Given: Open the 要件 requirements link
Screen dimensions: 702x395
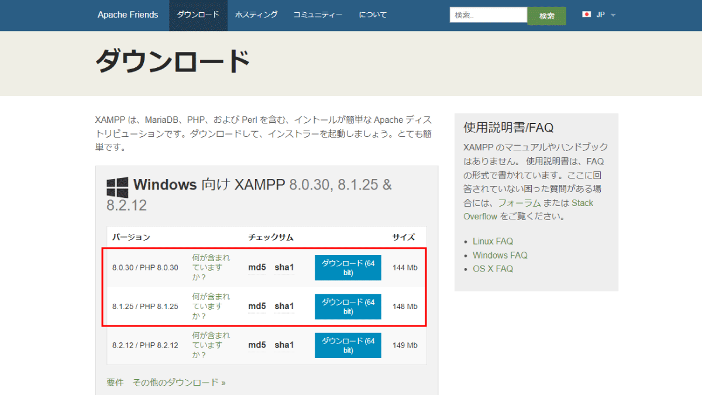Looking at the screenshot, I should click(x=115, y=382).
